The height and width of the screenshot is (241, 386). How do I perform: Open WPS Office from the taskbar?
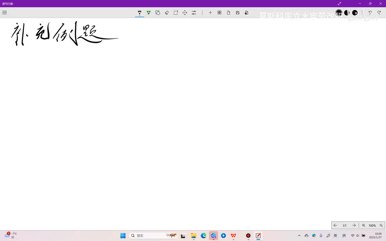pyautogui.click(x=233, y=236)
